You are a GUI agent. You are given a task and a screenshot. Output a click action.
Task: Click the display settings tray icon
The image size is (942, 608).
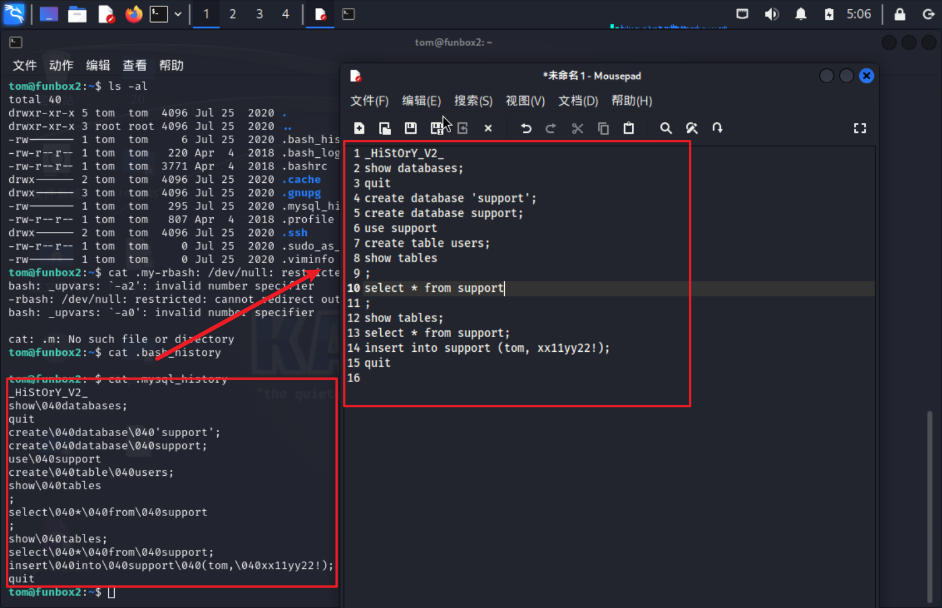pyautogui.click(x=742, y=14)
